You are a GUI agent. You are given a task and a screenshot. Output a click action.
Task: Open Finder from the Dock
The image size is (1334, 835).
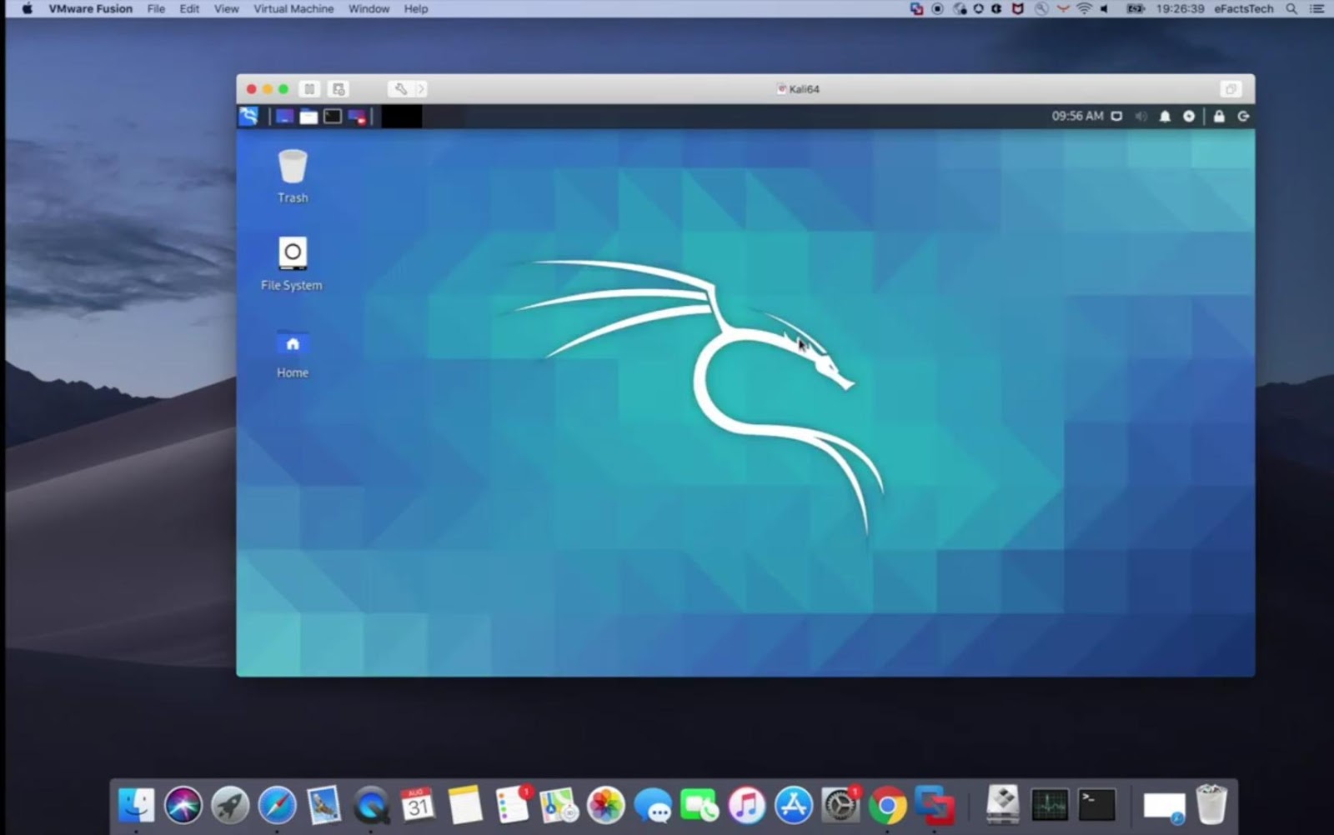(x=137, y=805)
